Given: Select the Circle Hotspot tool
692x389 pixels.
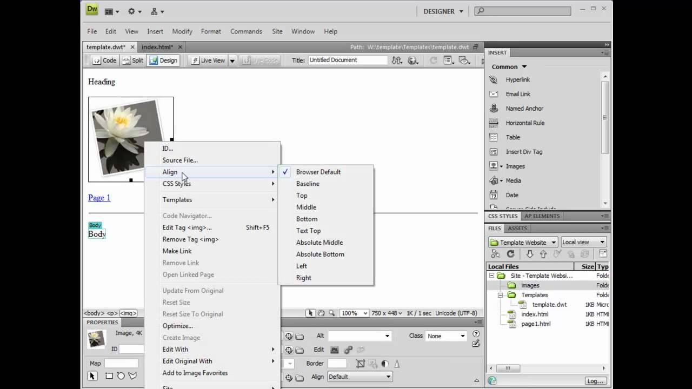Looking at the screenshot, I should pos(121,376).
